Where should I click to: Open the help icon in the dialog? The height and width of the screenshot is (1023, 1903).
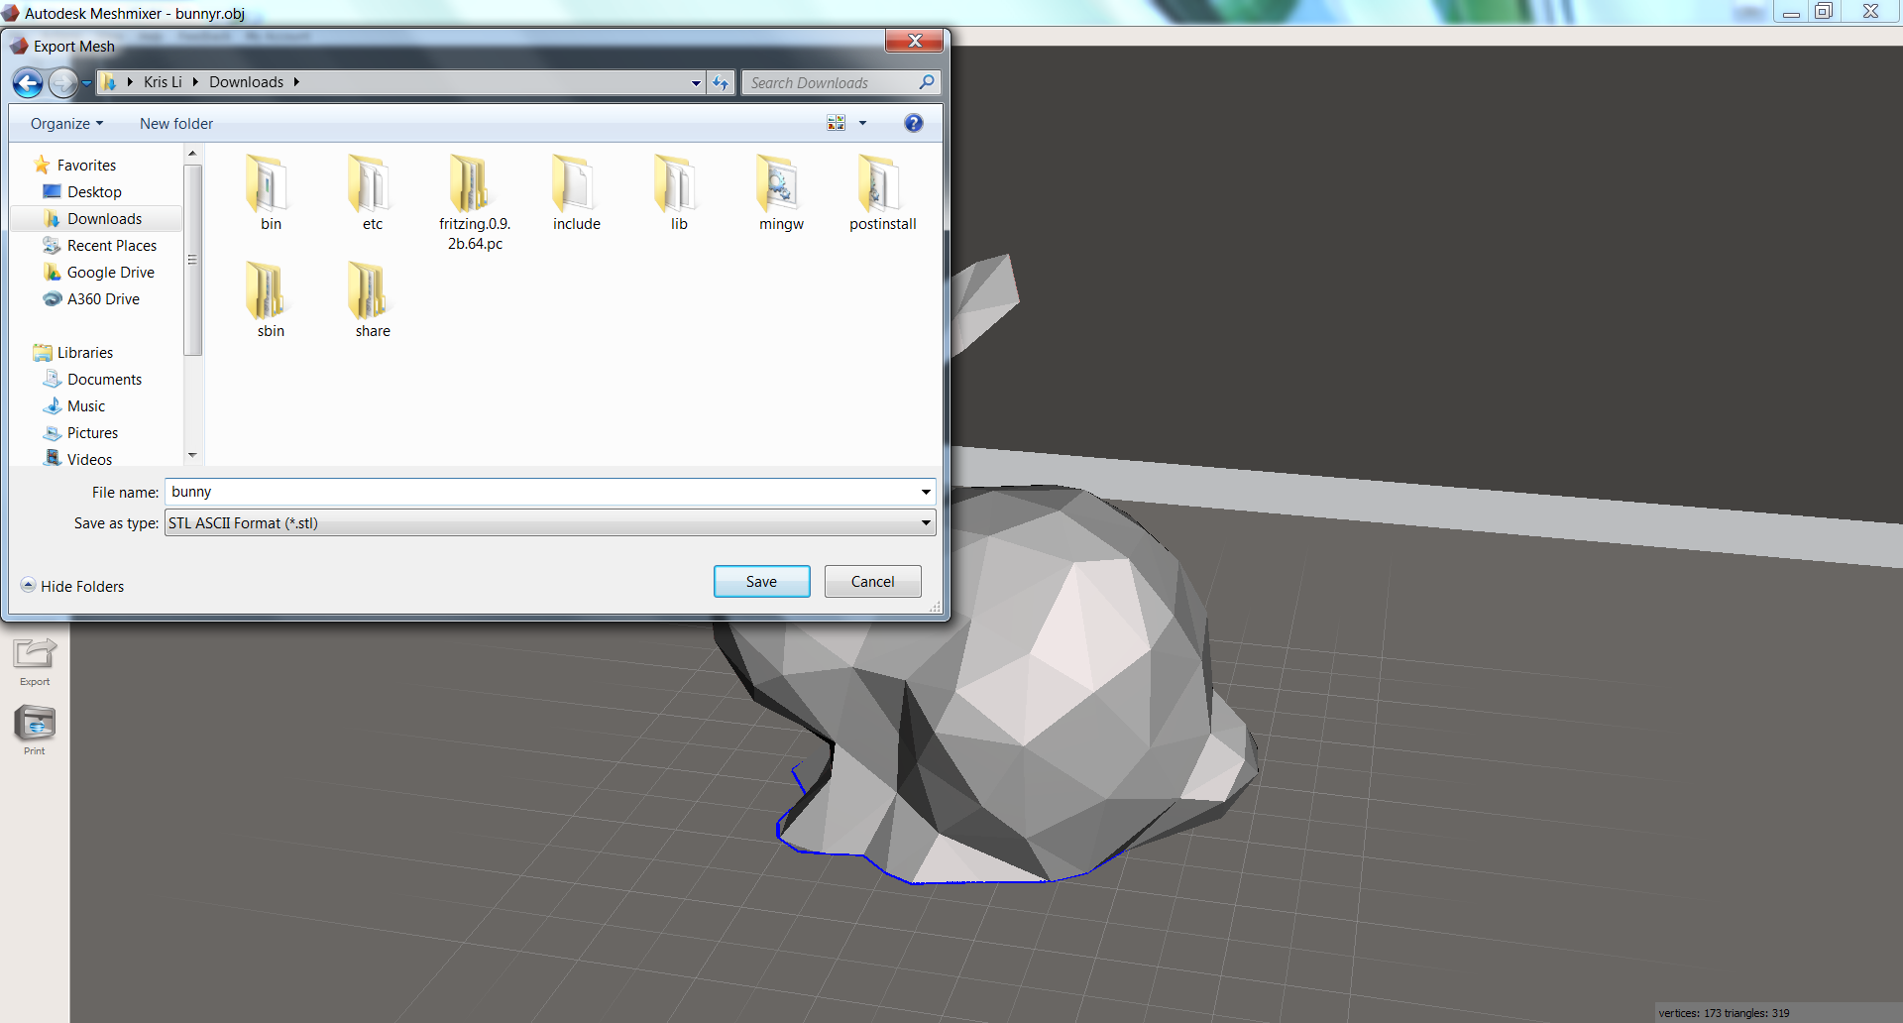[913, 122]
